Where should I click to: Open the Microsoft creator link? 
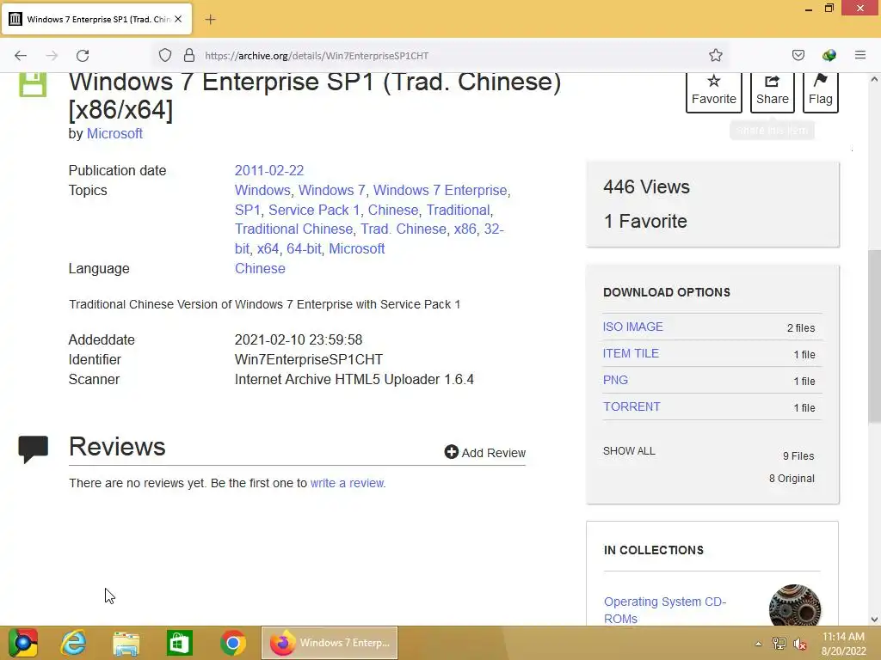click(x=114, y=133)
